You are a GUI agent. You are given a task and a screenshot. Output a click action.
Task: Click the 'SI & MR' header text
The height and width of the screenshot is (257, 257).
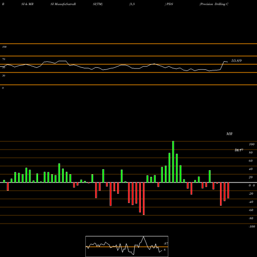[x=27, y=4]
